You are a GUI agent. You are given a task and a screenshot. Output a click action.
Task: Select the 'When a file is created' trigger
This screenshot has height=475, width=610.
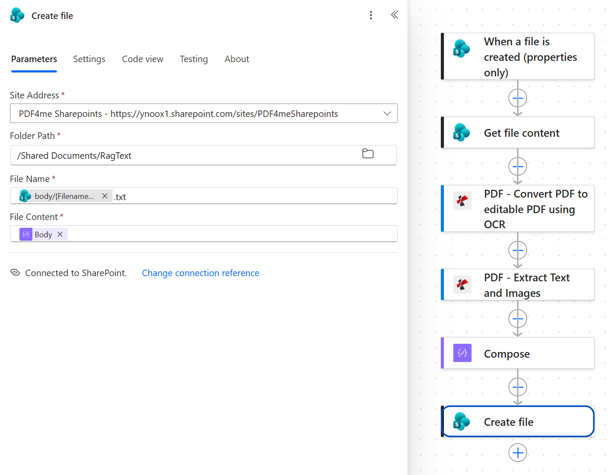tap(518, 57)
